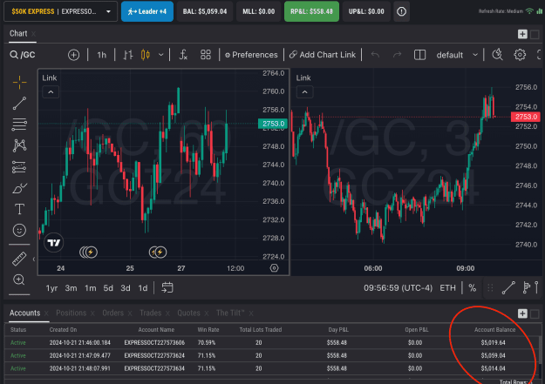Select the crosshair cursor tool
The image size is (545, 384).
[19, 82]
